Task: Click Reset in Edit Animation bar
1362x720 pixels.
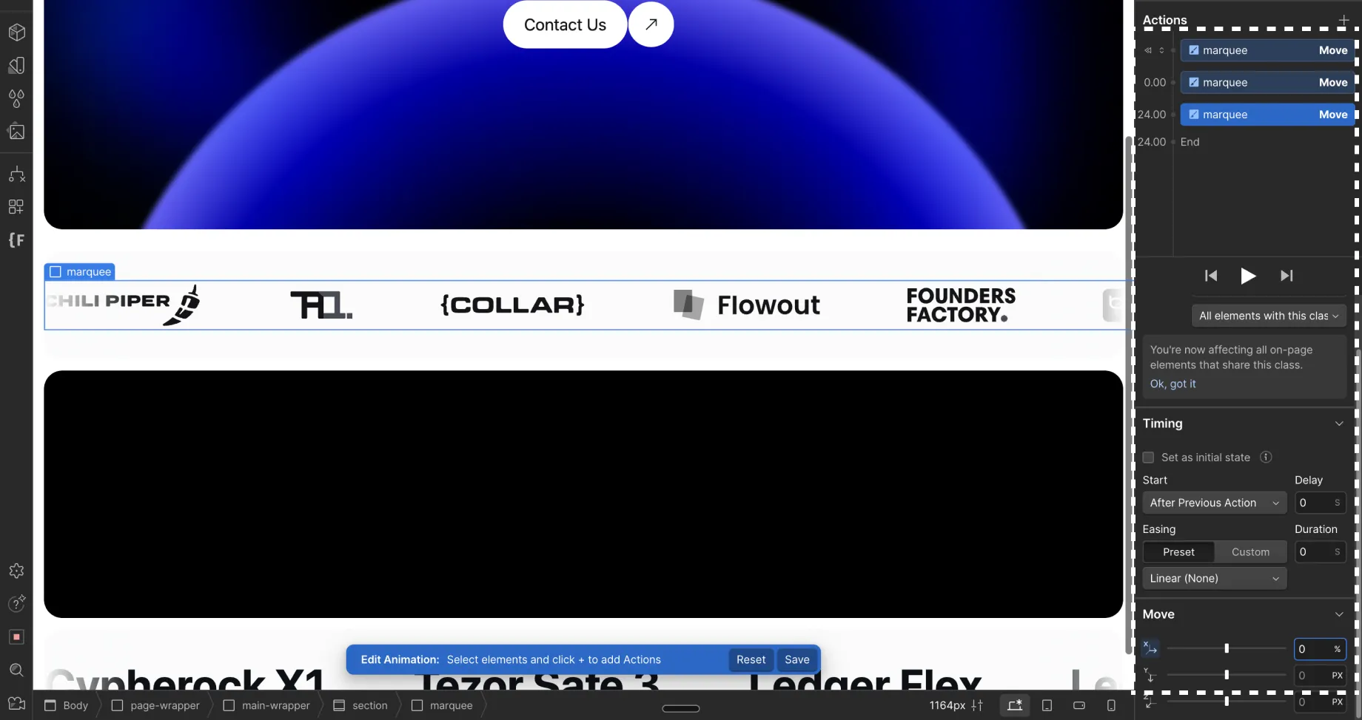Action: pos(751,659)
